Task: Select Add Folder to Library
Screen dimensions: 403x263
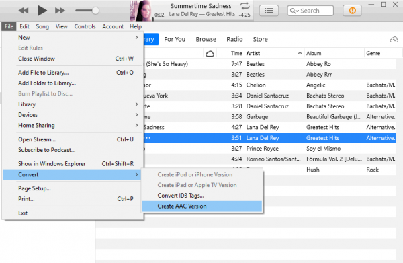Action: [x=73, y=83]
